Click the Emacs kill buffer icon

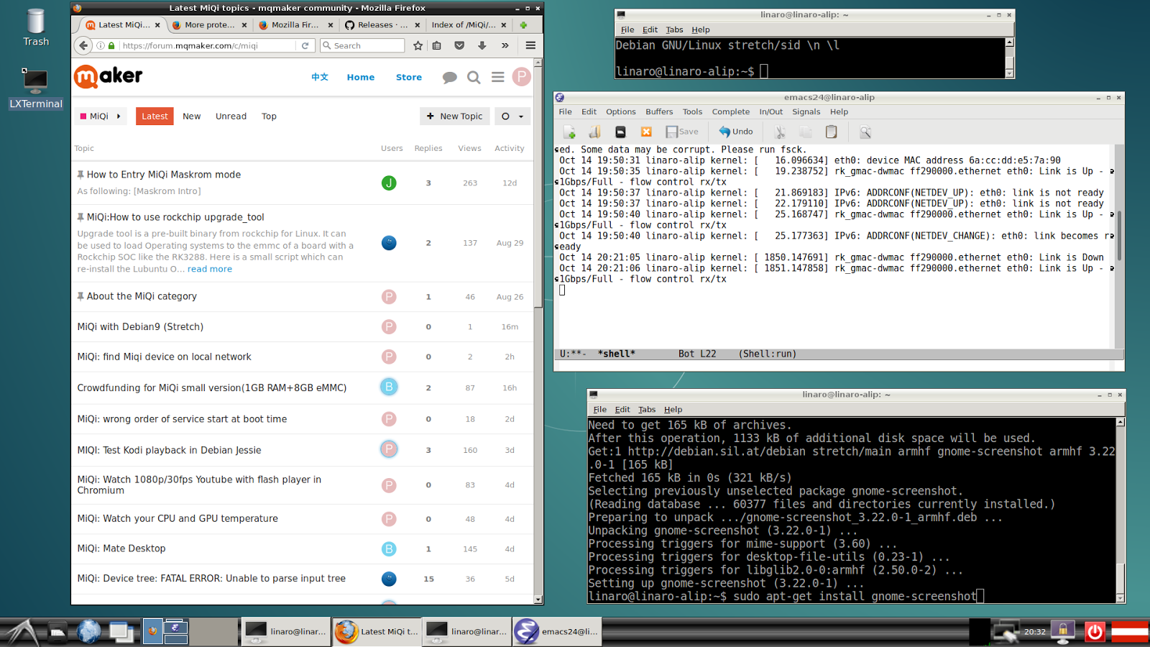pyautogui.click(x=646, y=132)
